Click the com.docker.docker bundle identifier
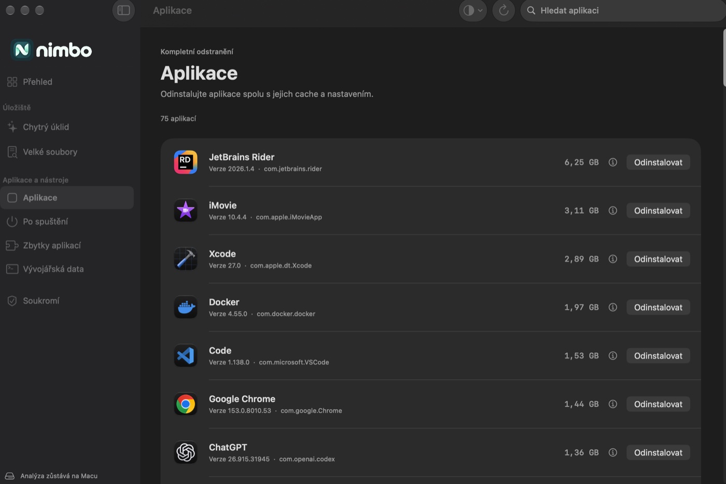This screenshot has height=484, width=726. pyautogui.click(x=286, y=314)
